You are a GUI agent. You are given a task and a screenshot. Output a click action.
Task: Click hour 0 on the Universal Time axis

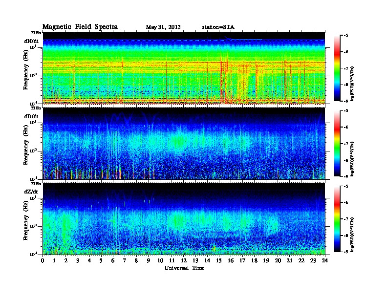43,260
